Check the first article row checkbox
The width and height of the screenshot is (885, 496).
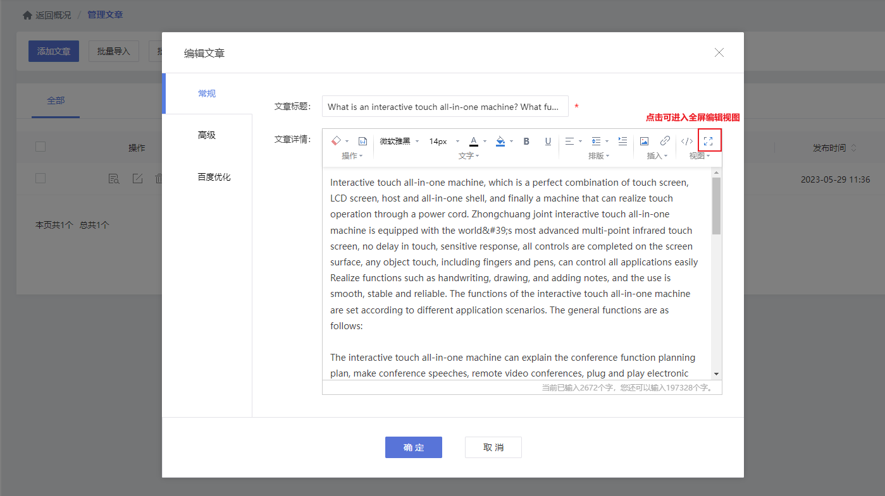[x=40, y=179]
